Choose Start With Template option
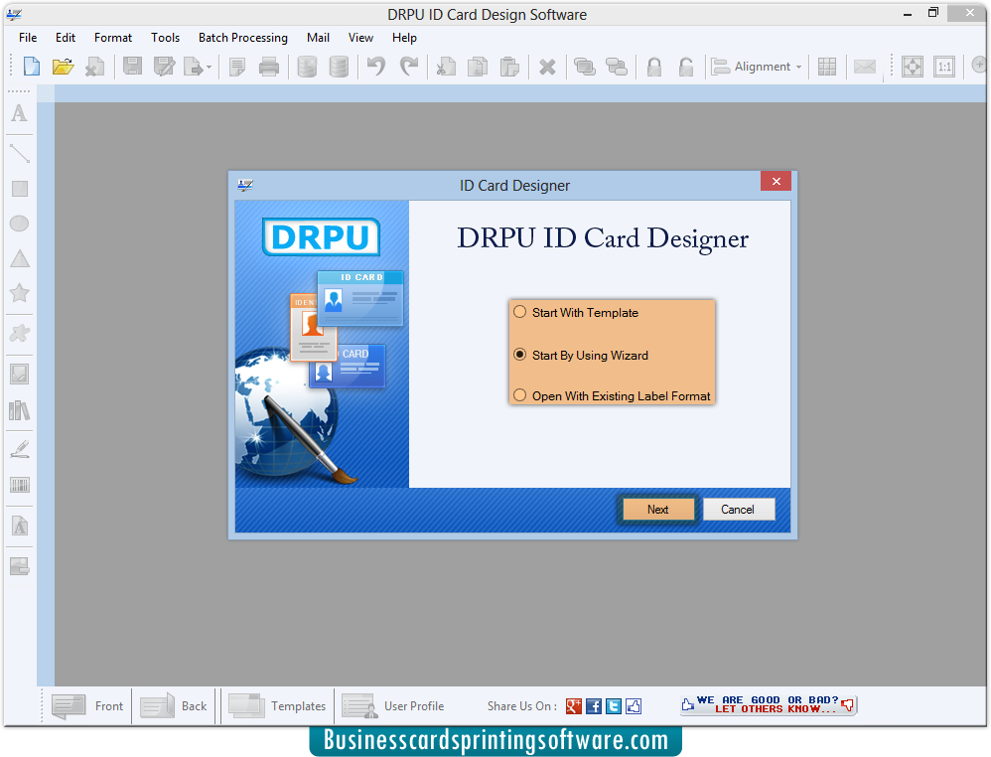Image resolution: width=991 pixels, height=757 pixels. coord(576,312)
